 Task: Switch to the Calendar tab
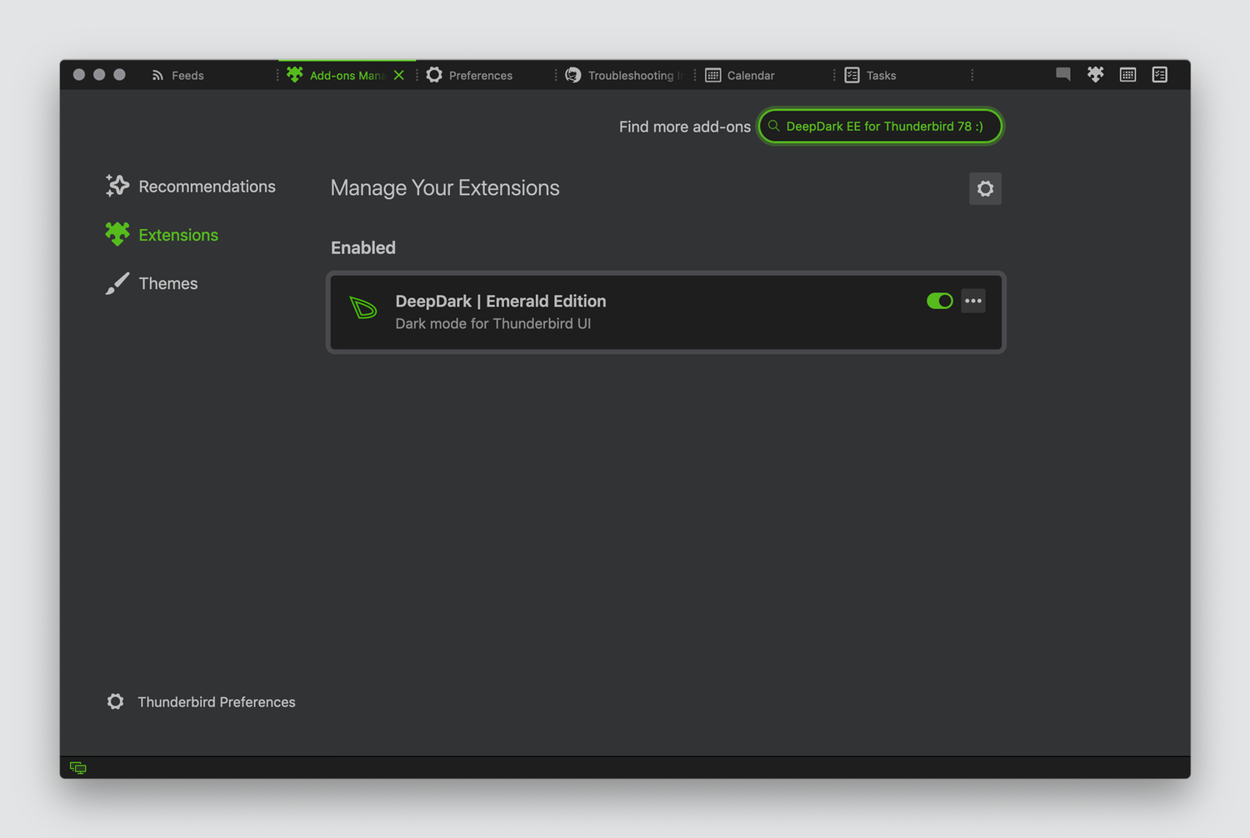tap(764, 75)
